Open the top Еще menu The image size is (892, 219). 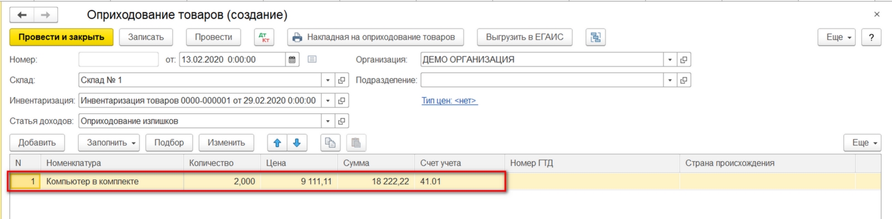837,37
